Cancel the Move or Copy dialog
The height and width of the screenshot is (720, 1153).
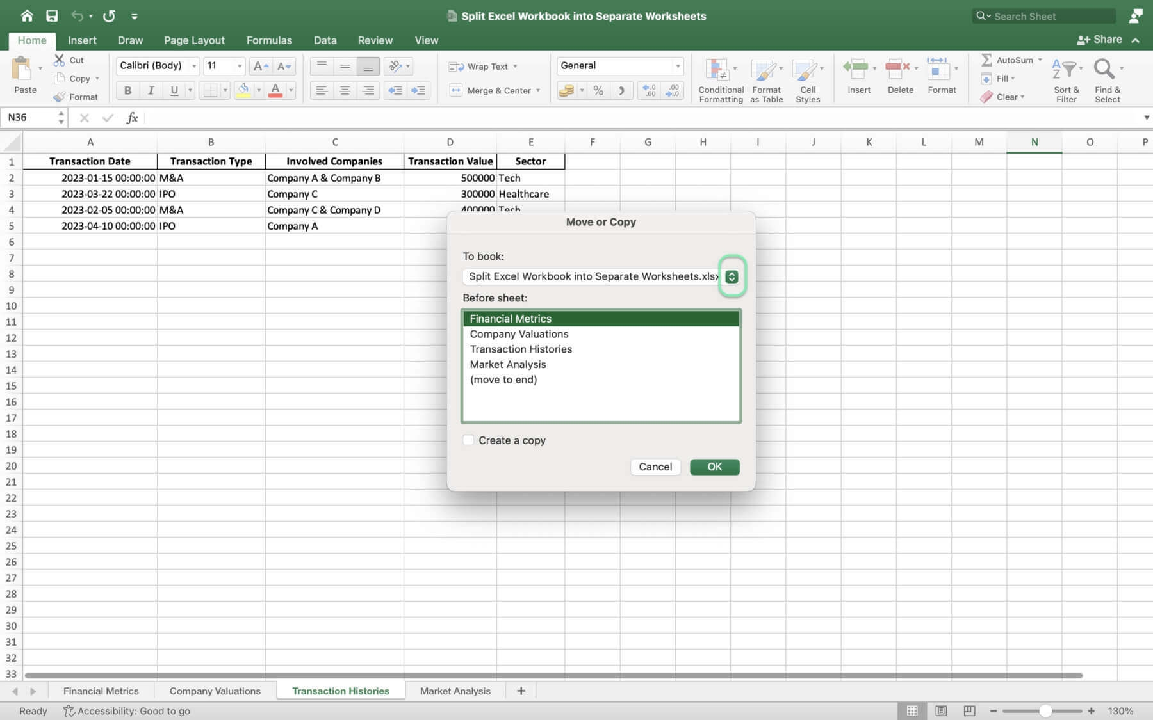[x=655, y=467]
